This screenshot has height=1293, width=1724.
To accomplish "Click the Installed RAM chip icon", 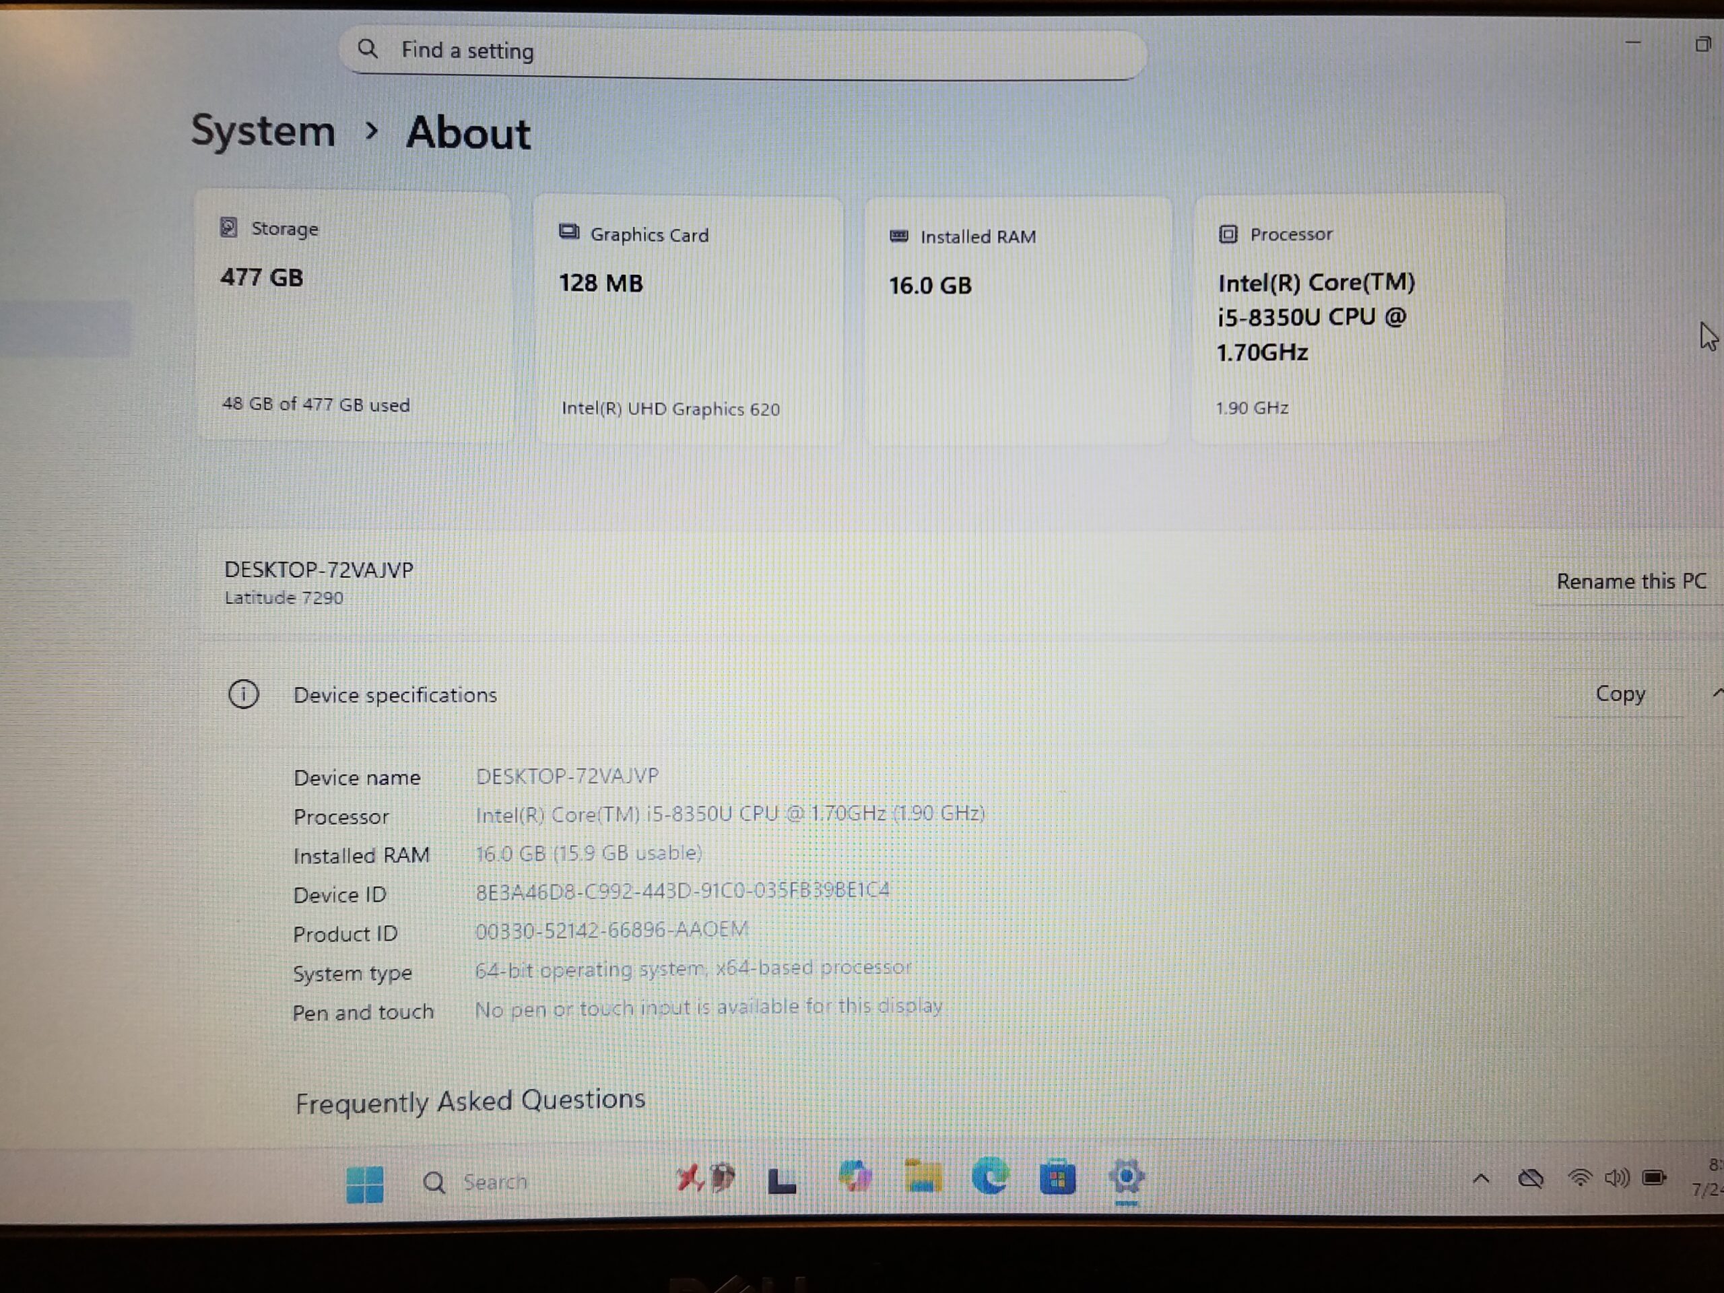I will point(898,236).
